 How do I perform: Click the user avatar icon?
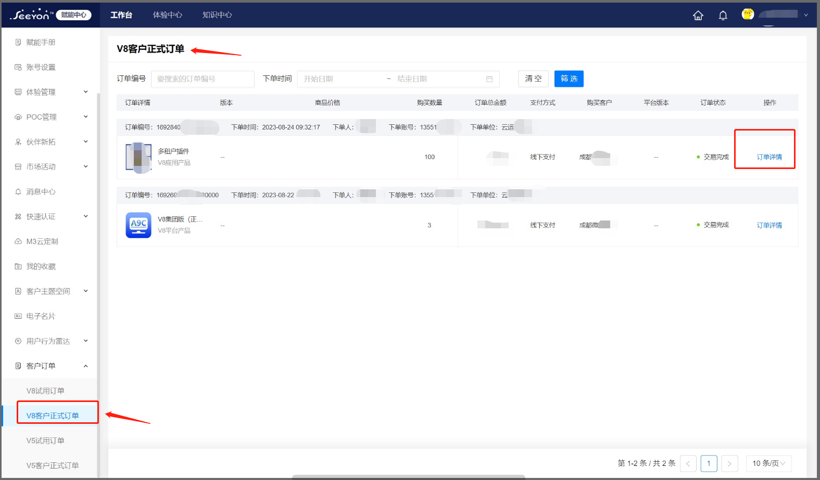click(748, 15)
